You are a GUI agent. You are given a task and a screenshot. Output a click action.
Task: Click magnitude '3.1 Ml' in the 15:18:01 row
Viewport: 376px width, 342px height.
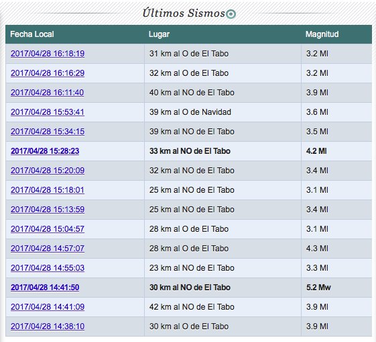point(317,189)
